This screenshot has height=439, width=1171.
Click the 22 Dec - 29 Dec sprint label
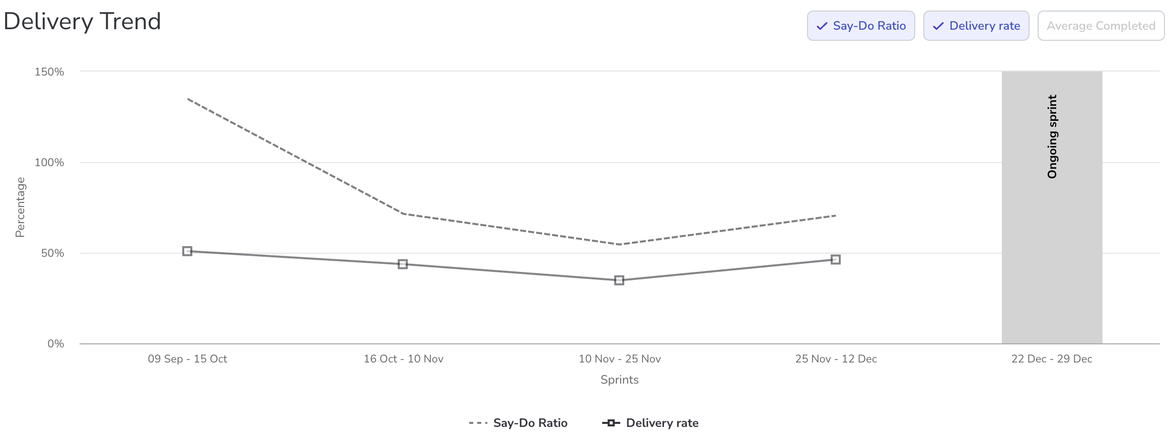[x=1052, y=359]
